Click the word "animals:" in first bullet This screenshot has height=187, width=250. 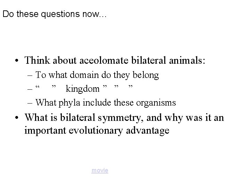187,60
